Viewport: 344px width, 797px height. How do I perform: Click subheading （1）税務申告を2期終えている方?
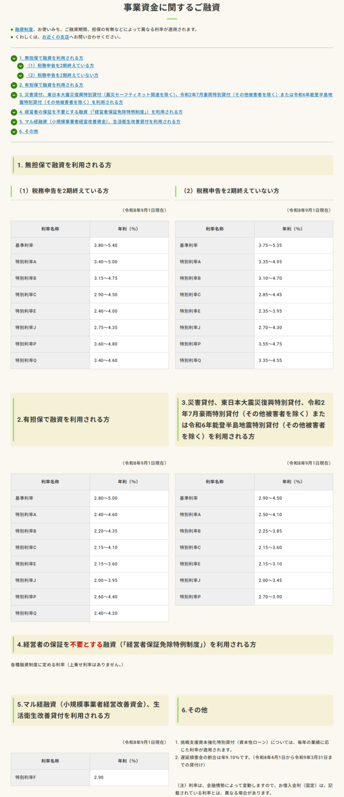point(62,191)
